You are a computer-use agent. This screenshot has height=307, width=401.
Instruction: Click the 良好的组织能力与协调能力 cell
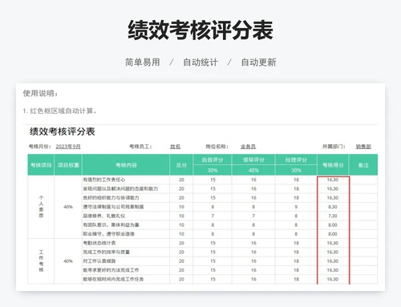point(126,198)
